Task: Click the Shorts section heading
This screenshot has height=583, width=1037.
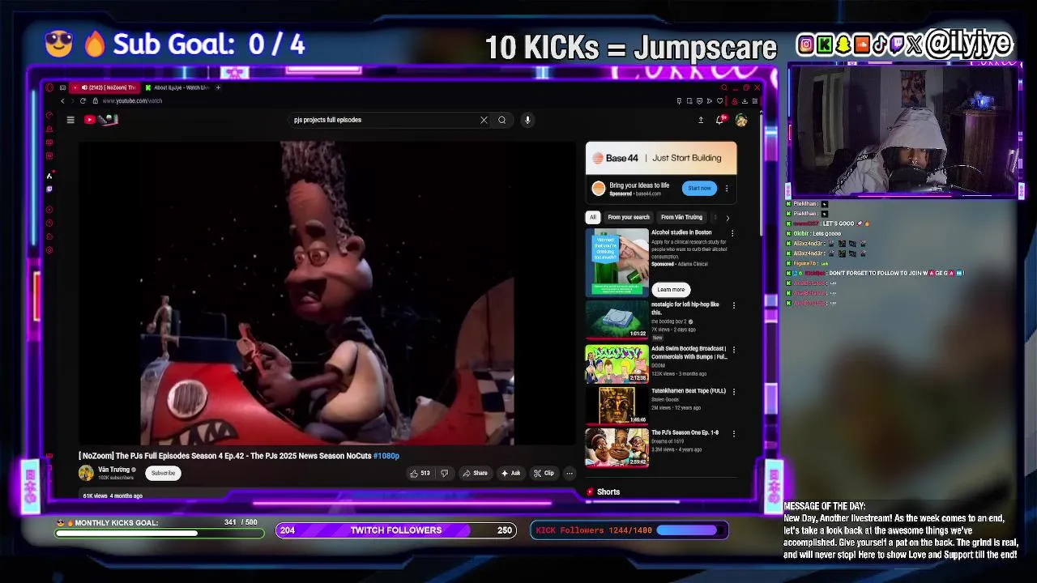Action: coord(608,492)
